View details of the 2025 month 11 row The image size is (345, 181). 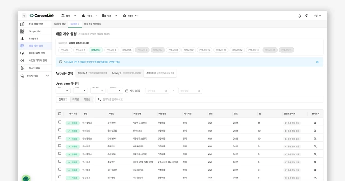point(315,123)
